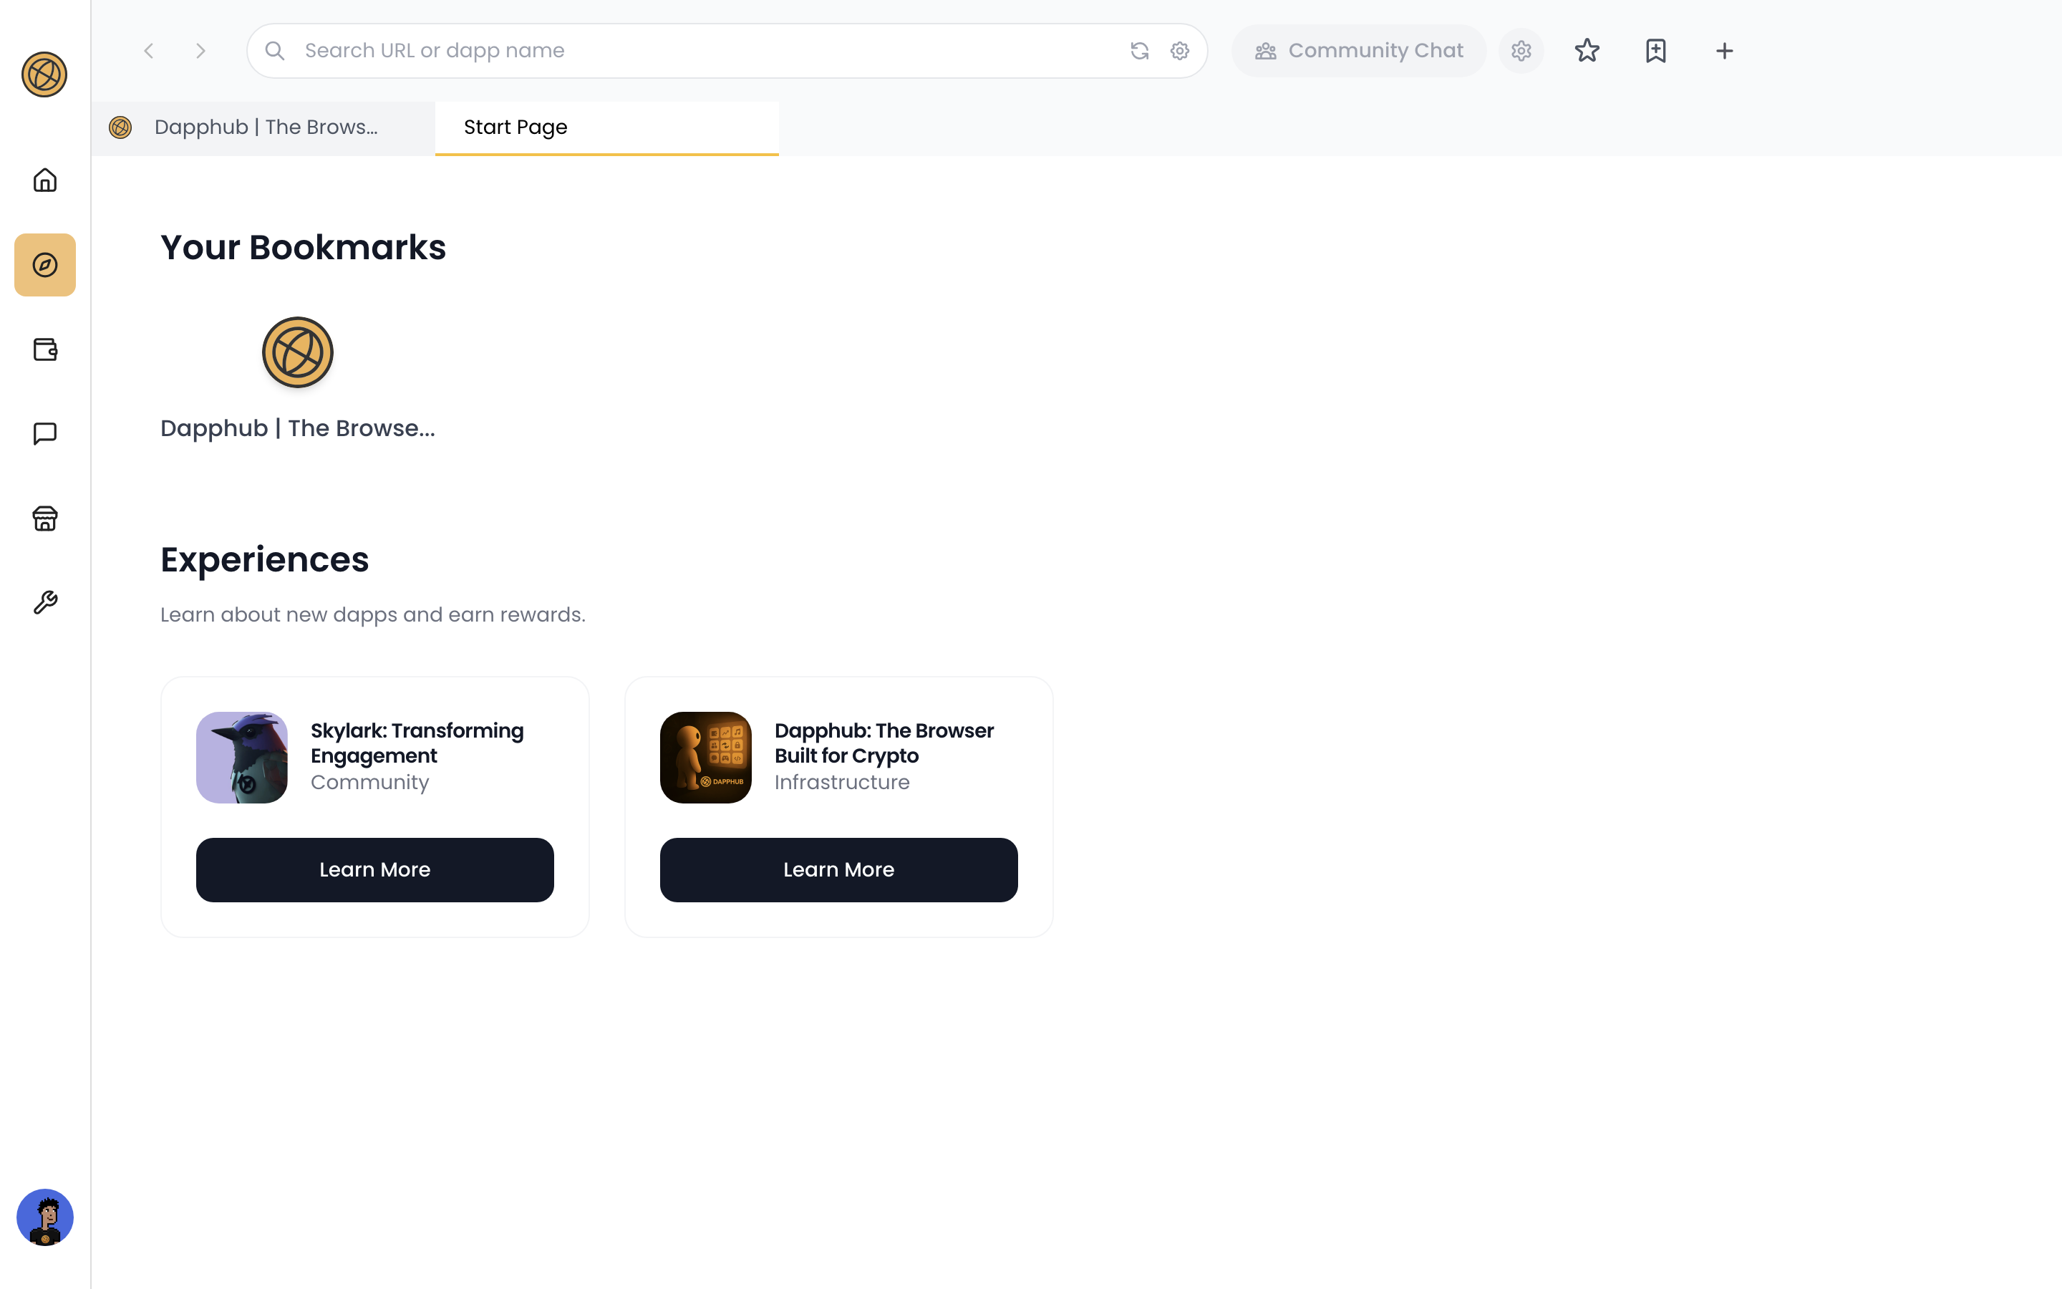
Task: Favorite the page using the star icon
Action: pyautogui.click(x=1587, y=50)
